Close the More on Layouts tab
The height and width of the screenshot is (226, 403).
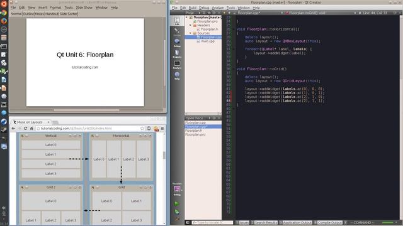tap(48, 122)
